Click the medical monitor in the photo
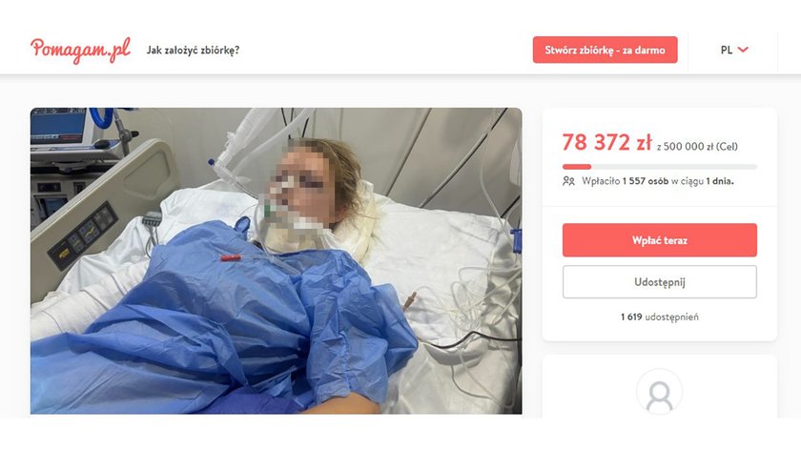This screenshot has height=450, width=801. pos(59,127)
